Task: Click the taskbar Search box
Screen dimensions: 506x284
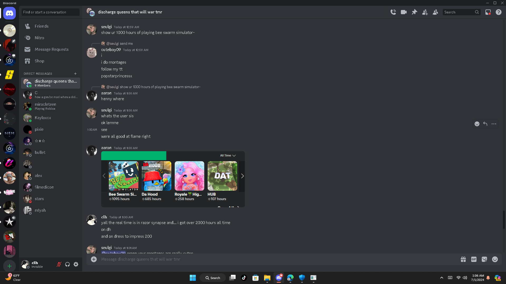Action: (213, 278)
